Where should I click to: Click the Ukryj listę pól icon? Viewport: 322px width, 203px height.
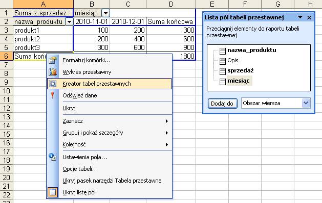coord(53,192)
